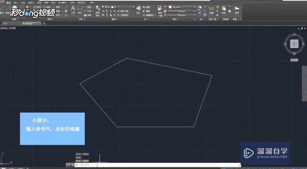Add a new drawing tab with plus
This screenshot has width=307, height=169.
click(x=44, y=23)
